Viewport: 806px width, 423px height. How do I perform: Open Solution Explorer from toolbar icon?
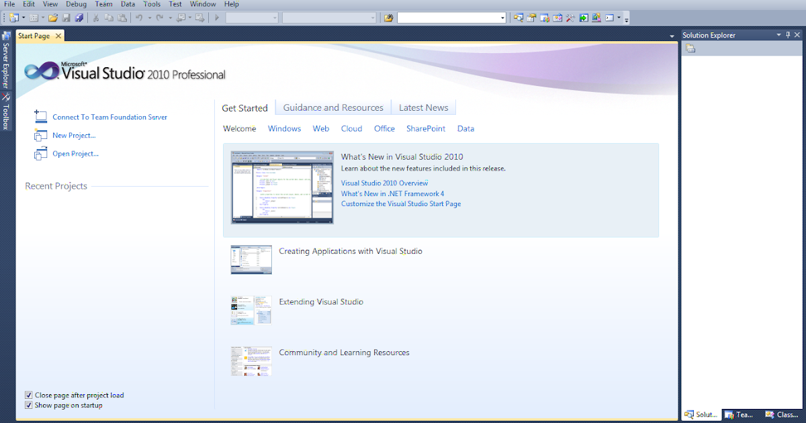[x=519, y=17]
